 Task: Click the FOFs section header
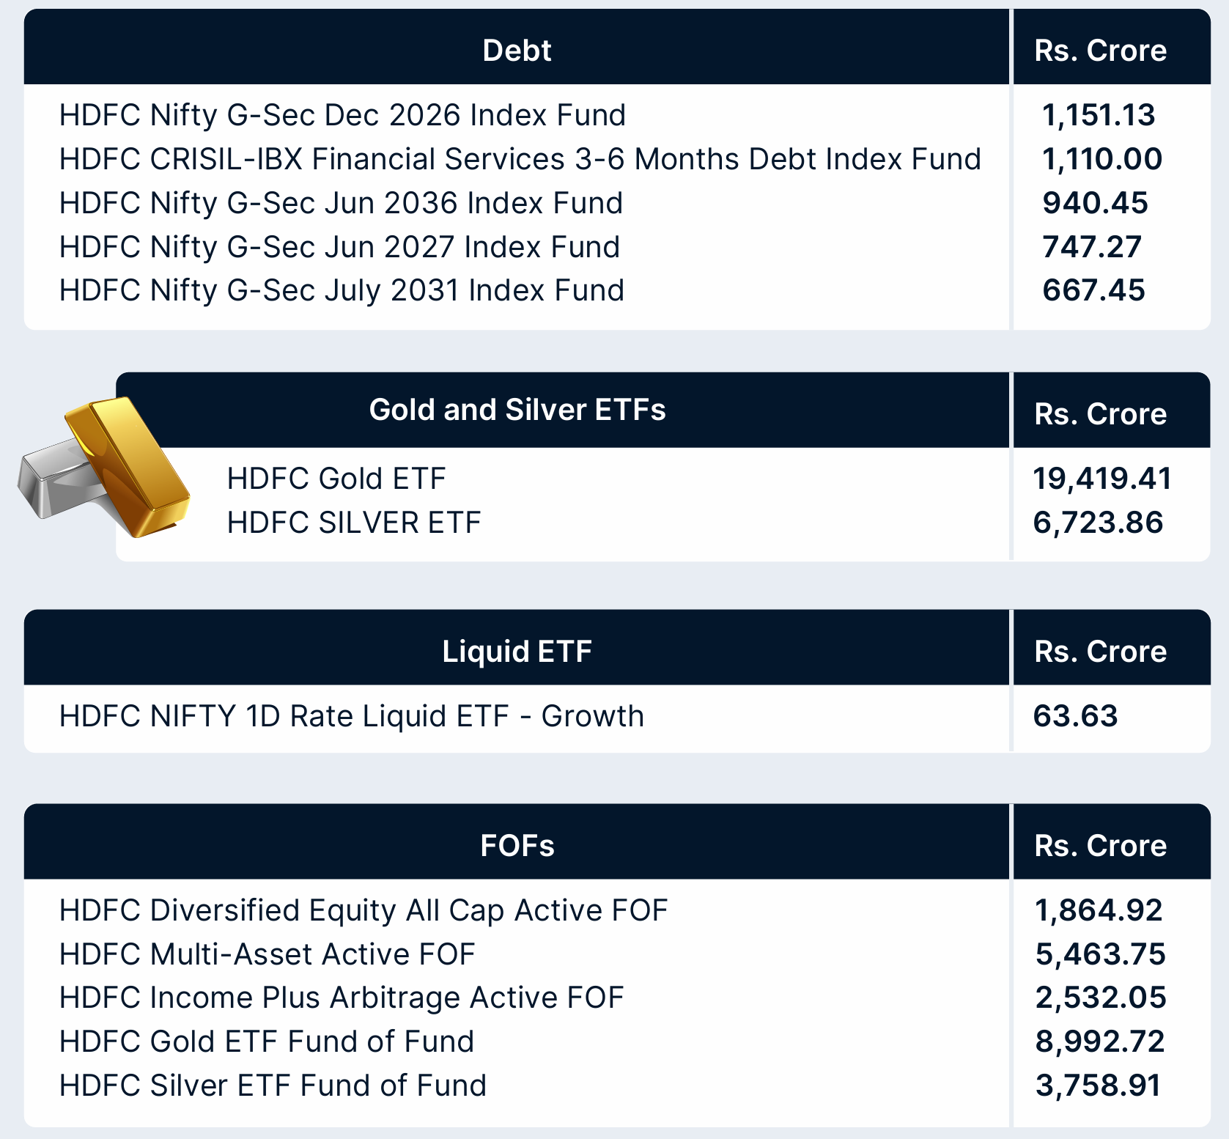pos(517,846)
